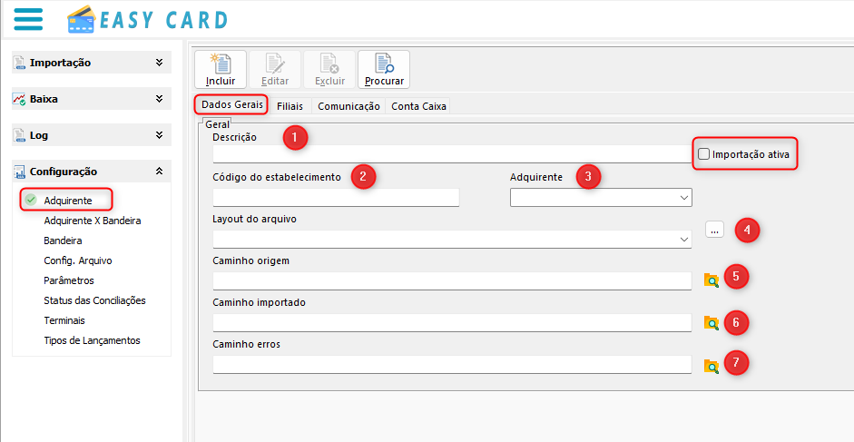Click the Caminho erros input field
The width and height of the screenshot is (854, 442).
coord(452,365)
